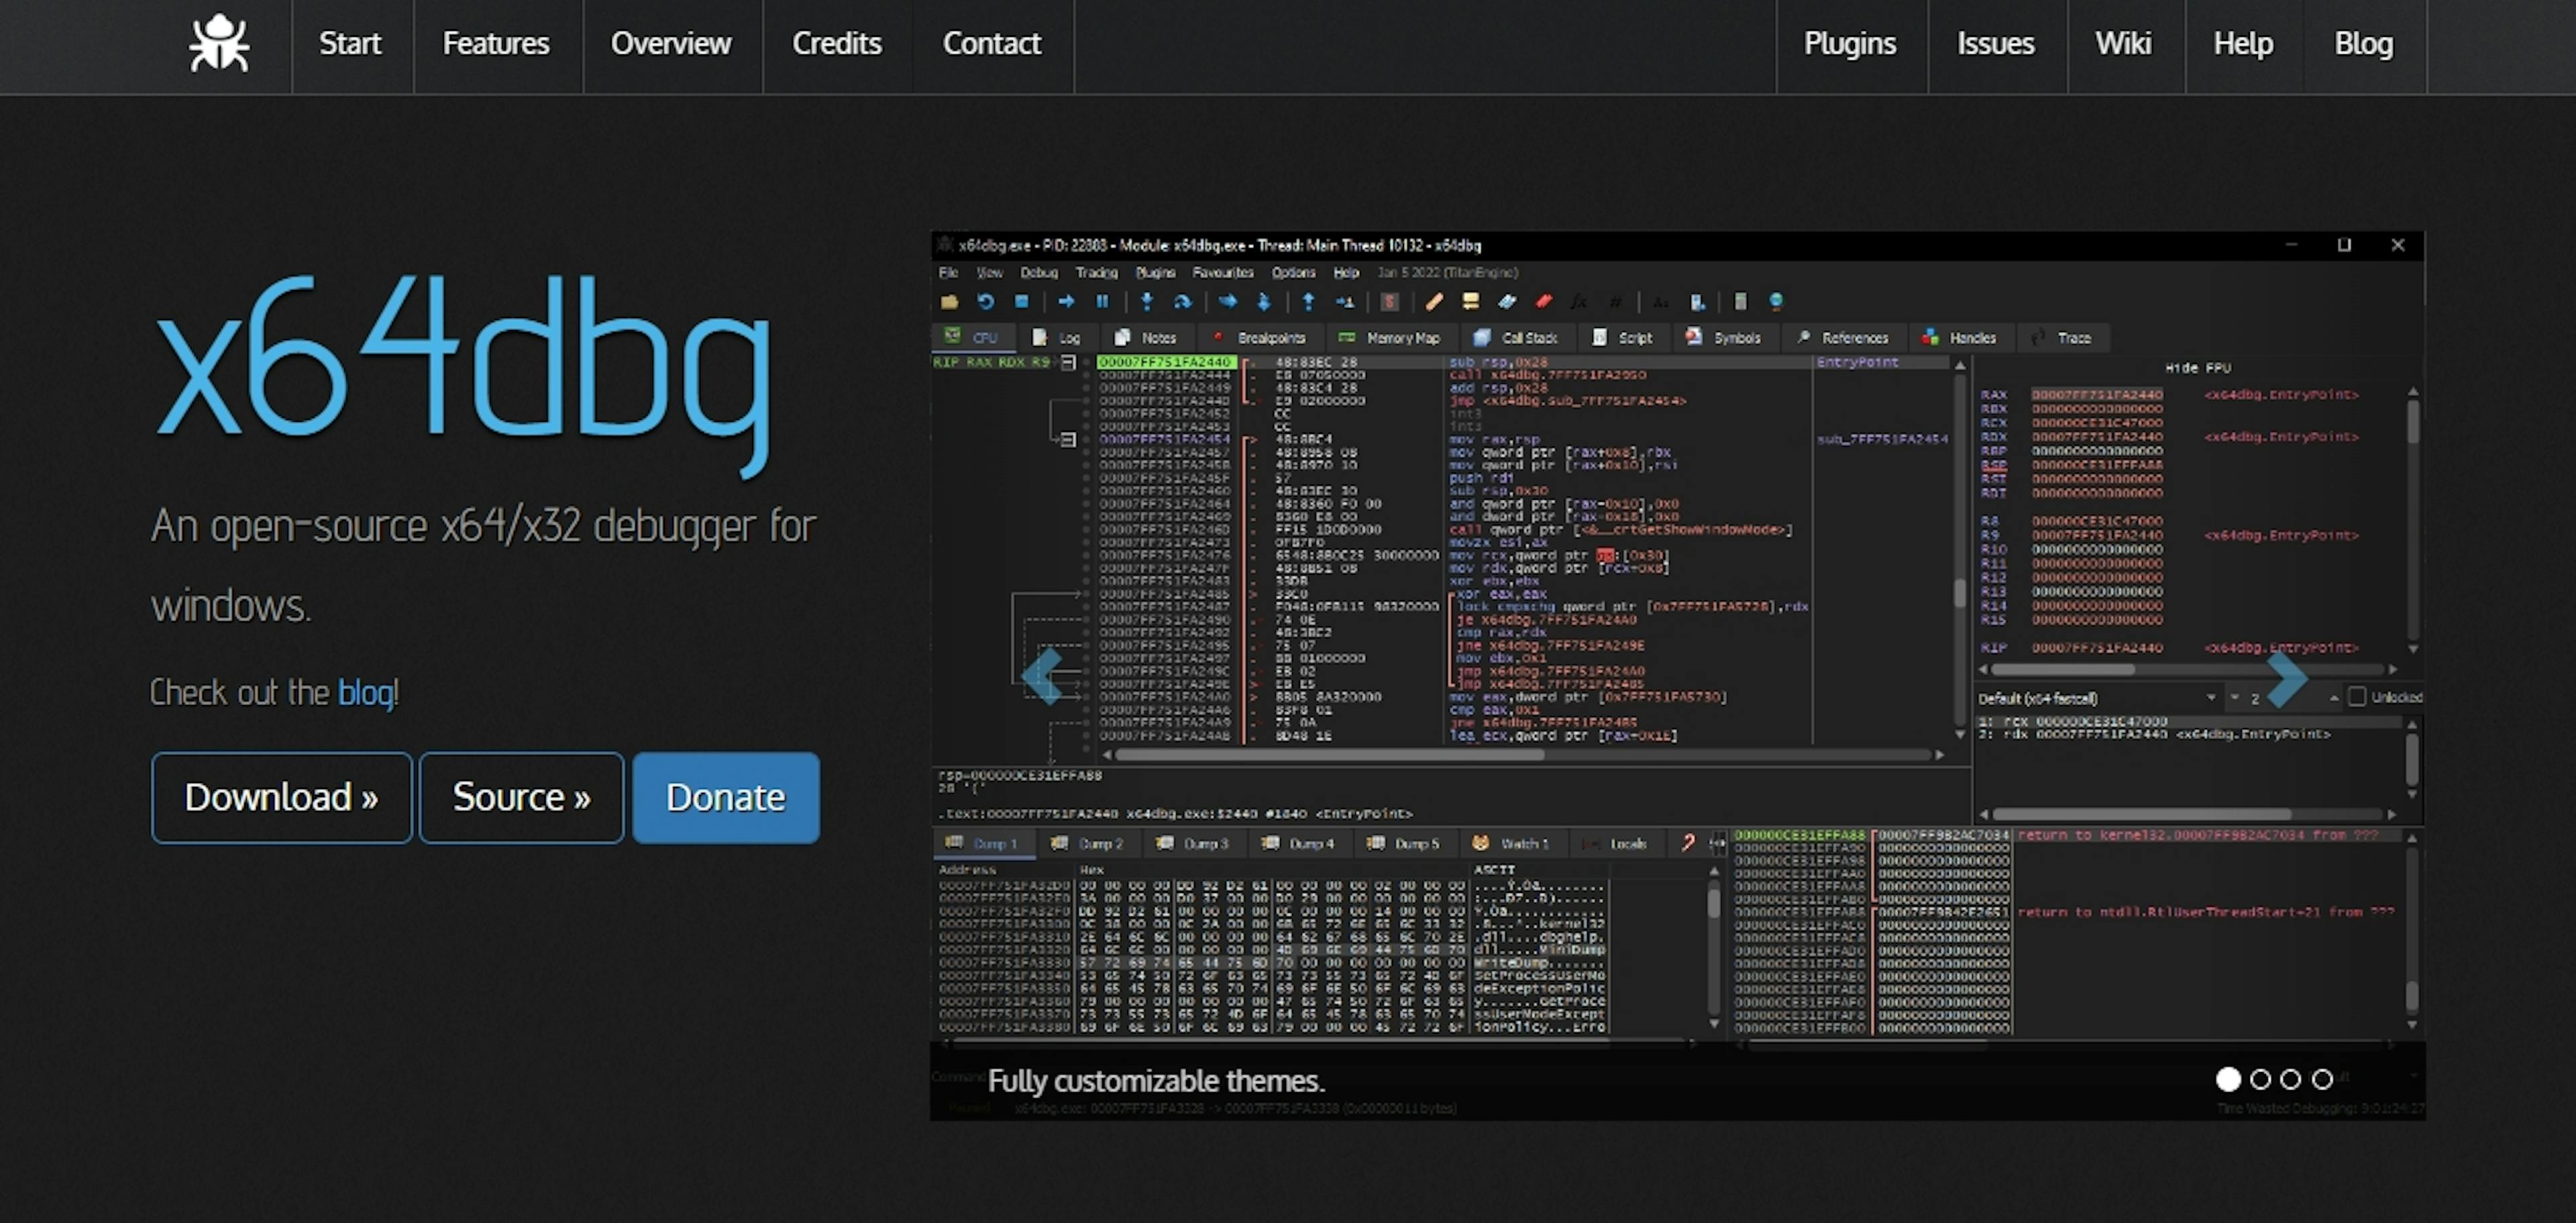Open the Credits link in the top navigation
Image resolution: width=2576 pixels, height=1223 pixels.
coord(837,44)
